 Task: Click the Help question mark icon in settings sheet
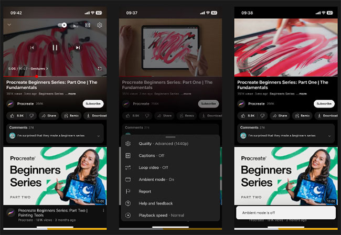pyautogui.click(x=128, y=204)
